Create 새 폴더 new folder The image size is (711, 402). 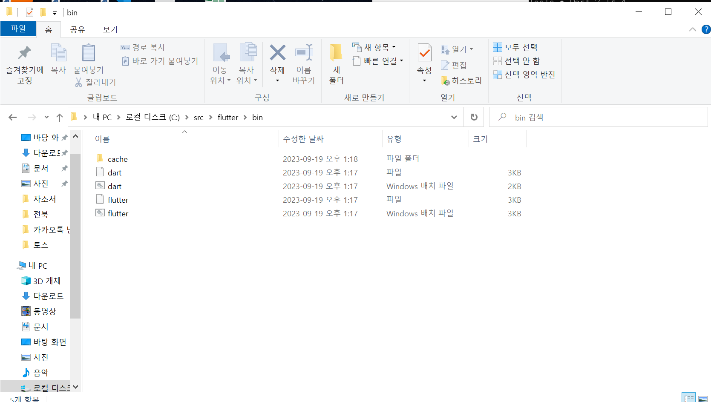[336, 64]
